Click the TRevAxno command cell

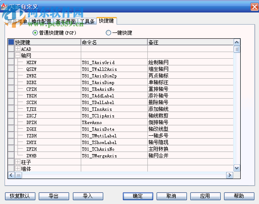pos(114,122)
